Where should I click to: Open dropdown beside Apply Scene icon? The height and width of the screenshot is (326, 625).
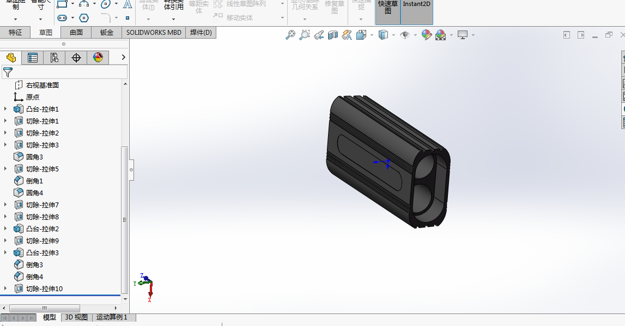pyautogui.click(x=451, y=35)
